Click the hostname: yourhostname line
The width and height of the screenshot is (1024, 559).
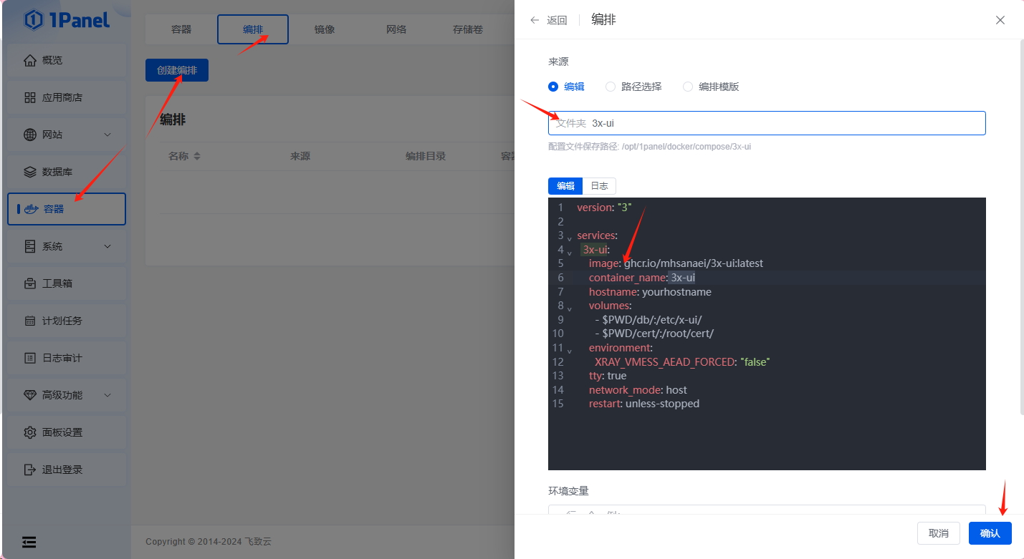[650, 292]
